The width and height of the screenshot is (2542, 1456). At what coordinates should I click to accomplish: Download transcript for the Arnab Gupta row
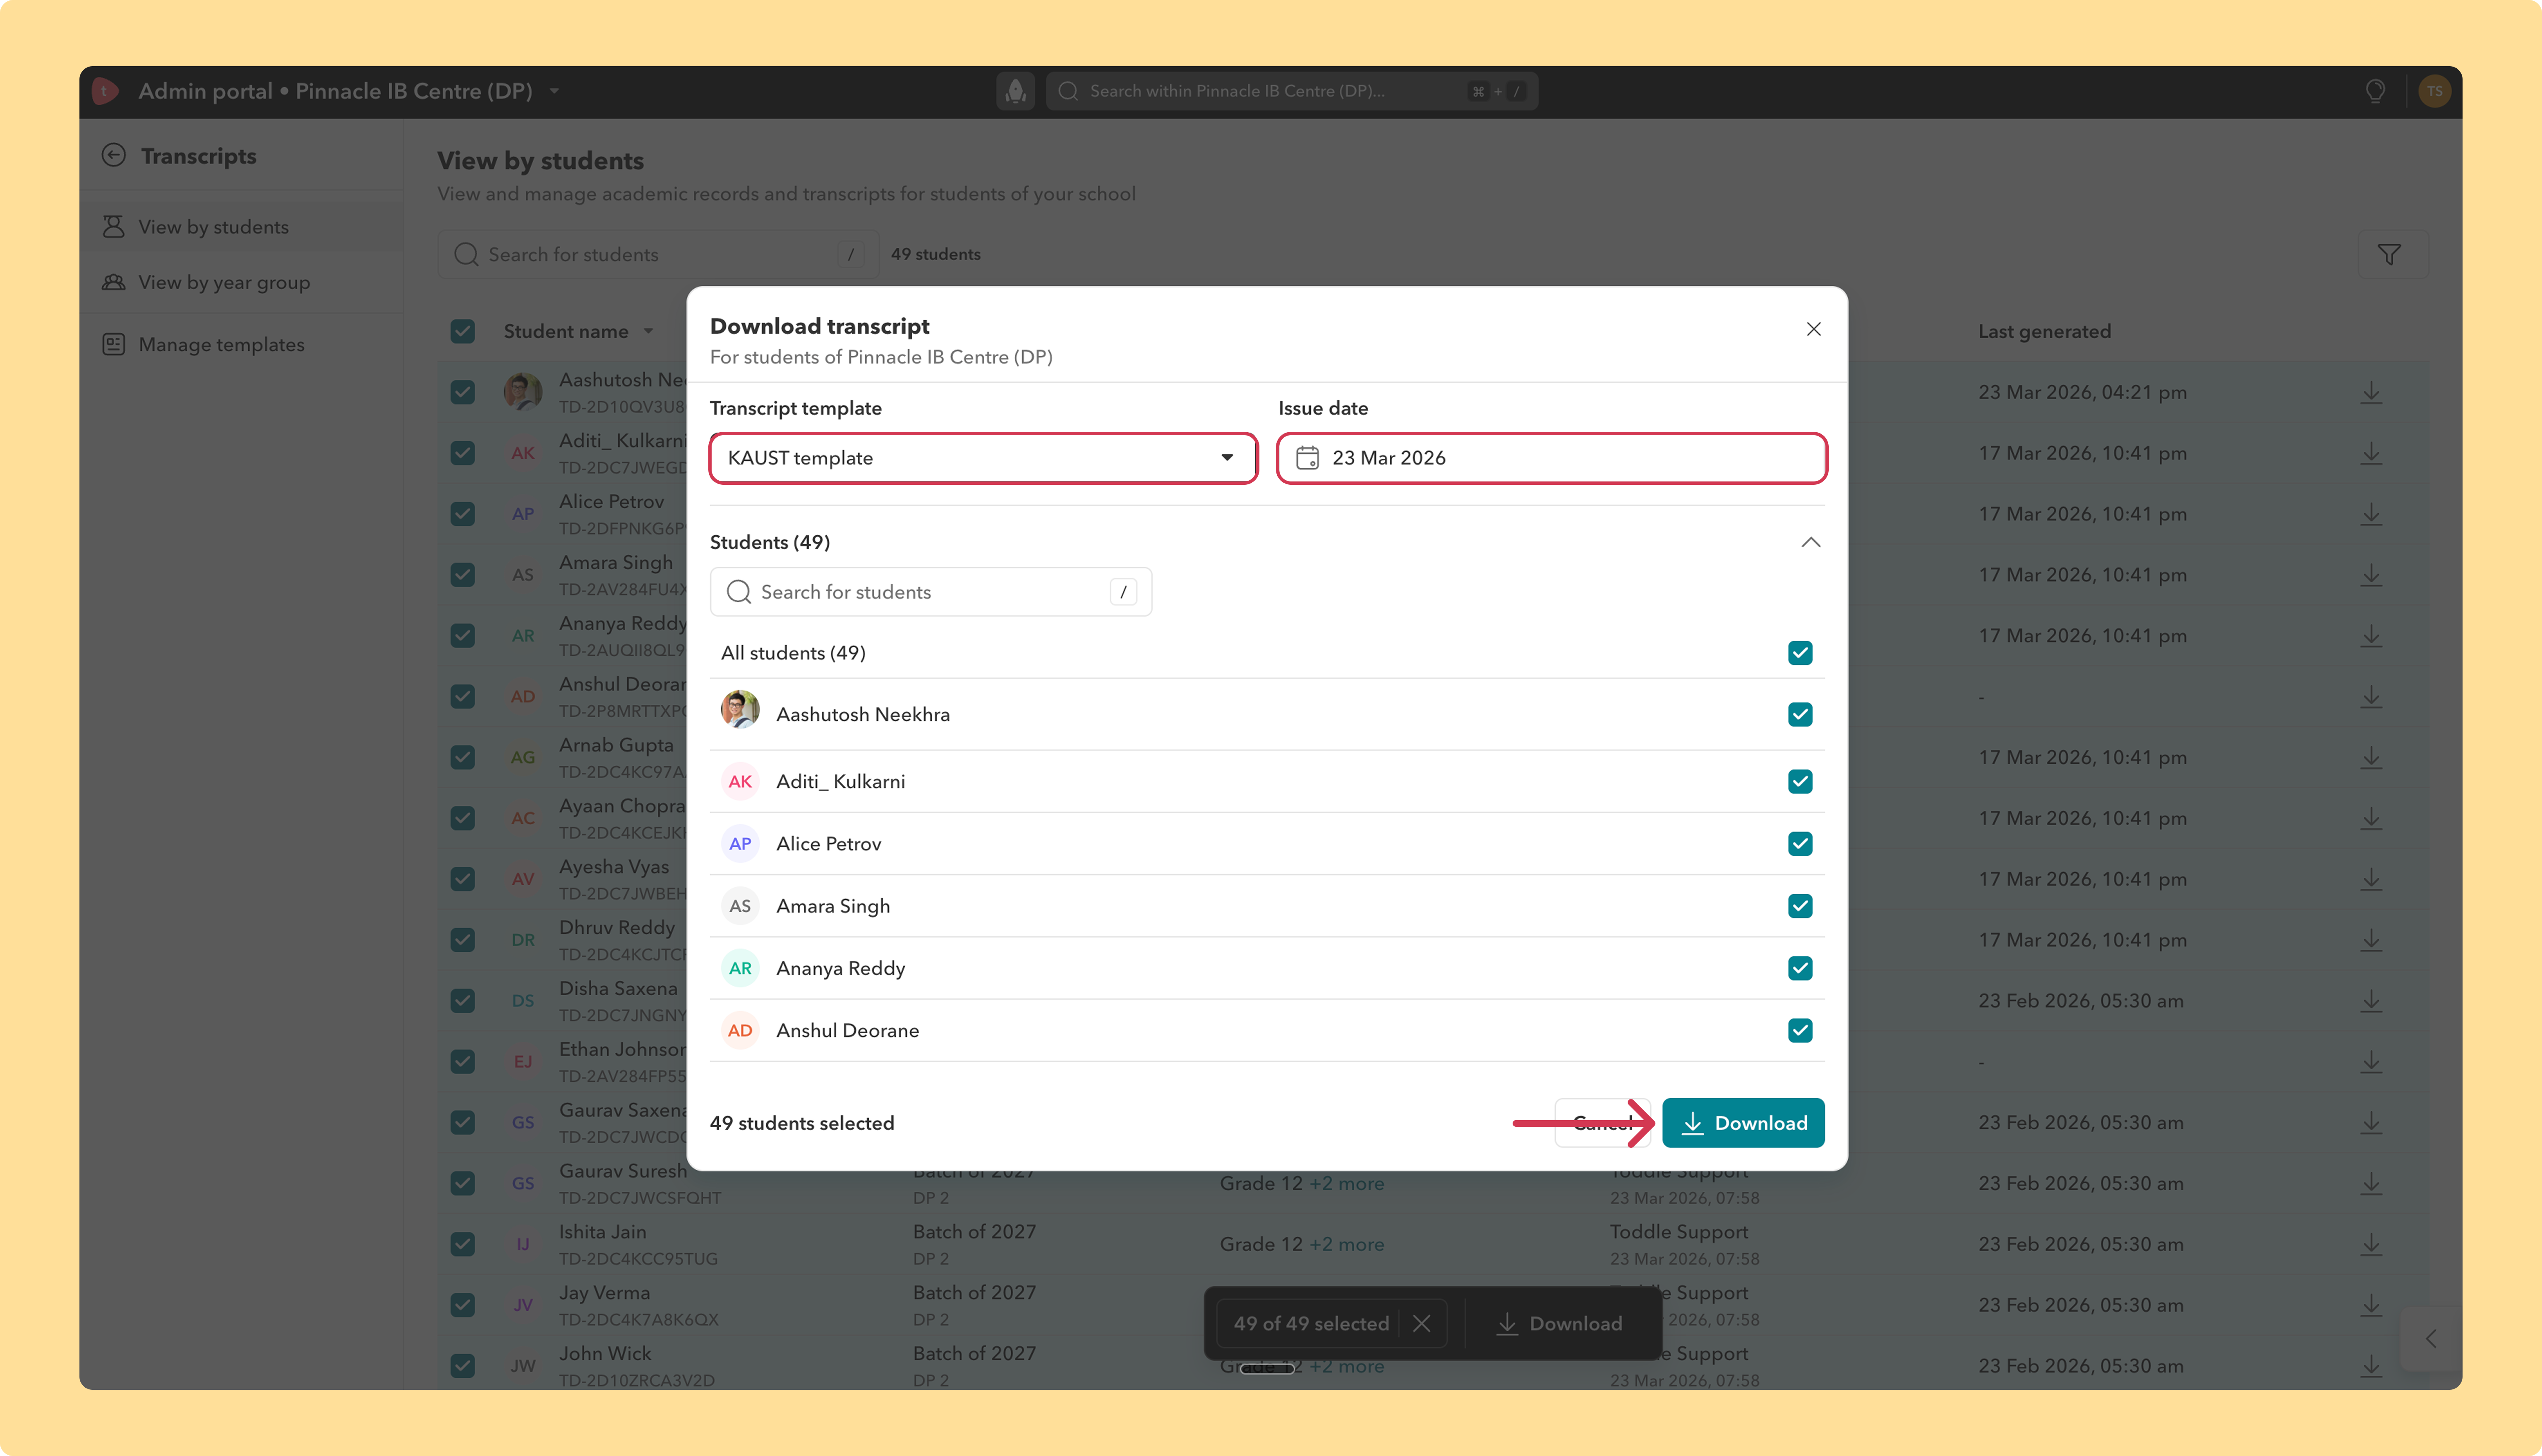[x=2371, y=758]
